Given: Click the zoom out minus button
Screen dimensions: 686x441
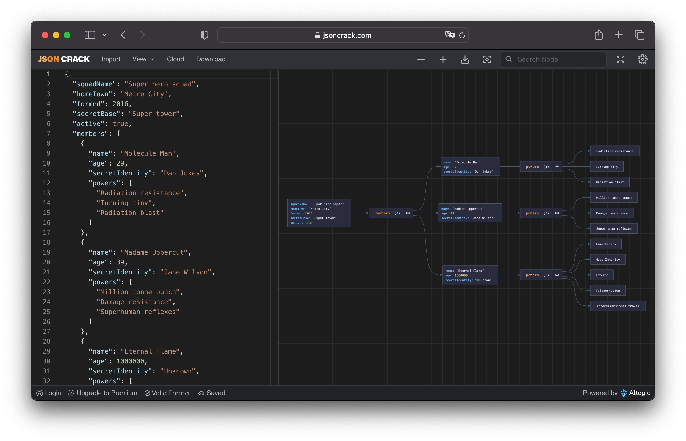Looking at the screenshot, I should point(422,59).
